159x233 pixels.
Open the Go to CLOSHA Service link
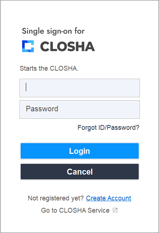coord(75,210)
